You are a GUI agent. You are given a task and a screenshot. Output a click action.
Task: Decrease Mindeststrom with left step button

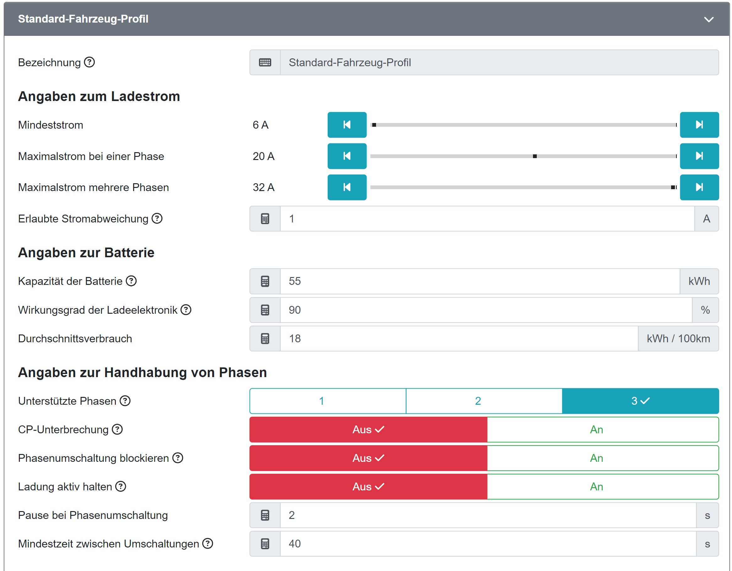click(347, 125)
